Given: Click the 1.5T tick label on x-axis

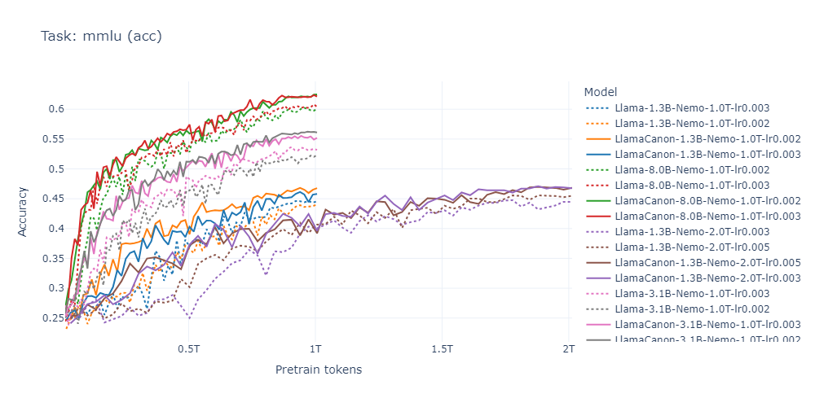Looking at the screenshot, I should pos(442,349).
